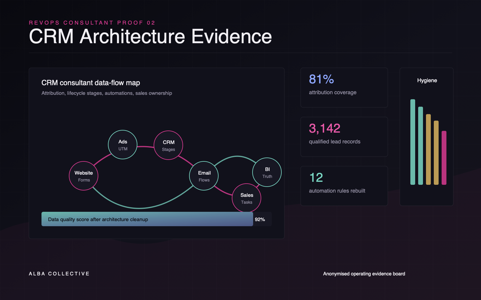Select the Sales Tasks node
The width and height of the screenshot is (481, 300).
247,198
